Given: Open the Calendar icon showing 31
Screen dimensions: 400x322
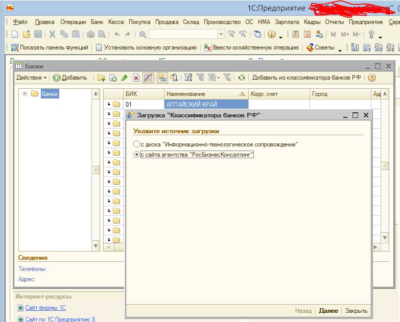Looking at the screenshot, I should tap(307, 34).
